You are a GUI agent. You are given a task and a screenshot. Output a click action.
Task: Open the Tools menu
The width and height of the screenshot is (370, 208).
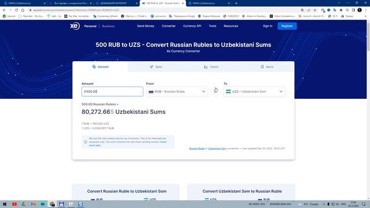point(212,26)
